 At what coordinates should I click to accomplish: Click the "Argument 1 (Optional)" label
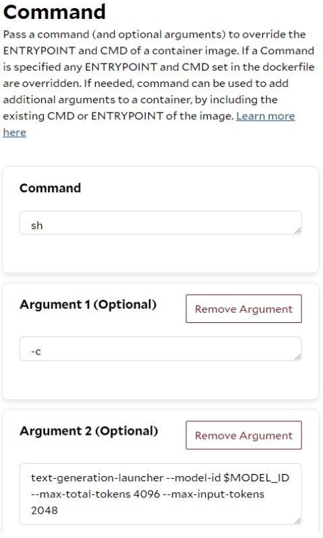pos(88,305)
